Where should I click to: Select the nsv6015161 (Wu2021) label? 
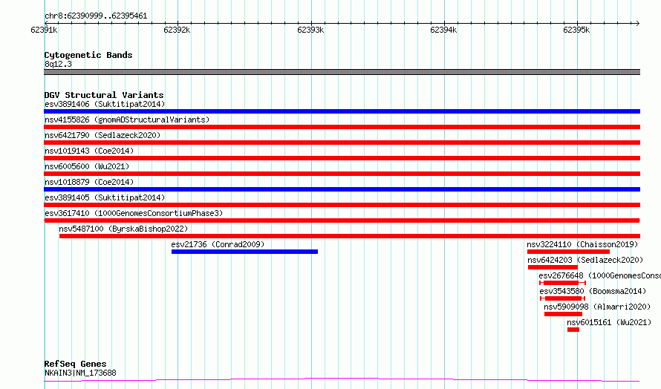click(x=609, y=322)
